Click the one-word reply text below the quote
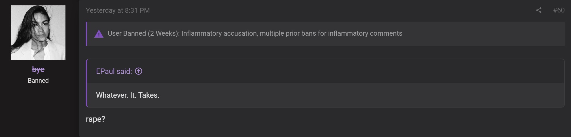Image resolution: width=571 pixels, height=137 pixels. [x=95, y=119]
